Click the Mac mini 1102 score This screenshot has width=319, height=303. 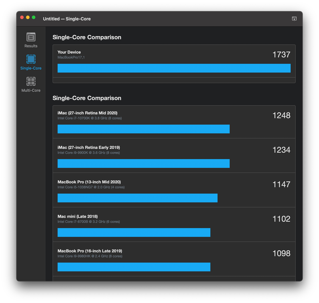coord(281,219)
